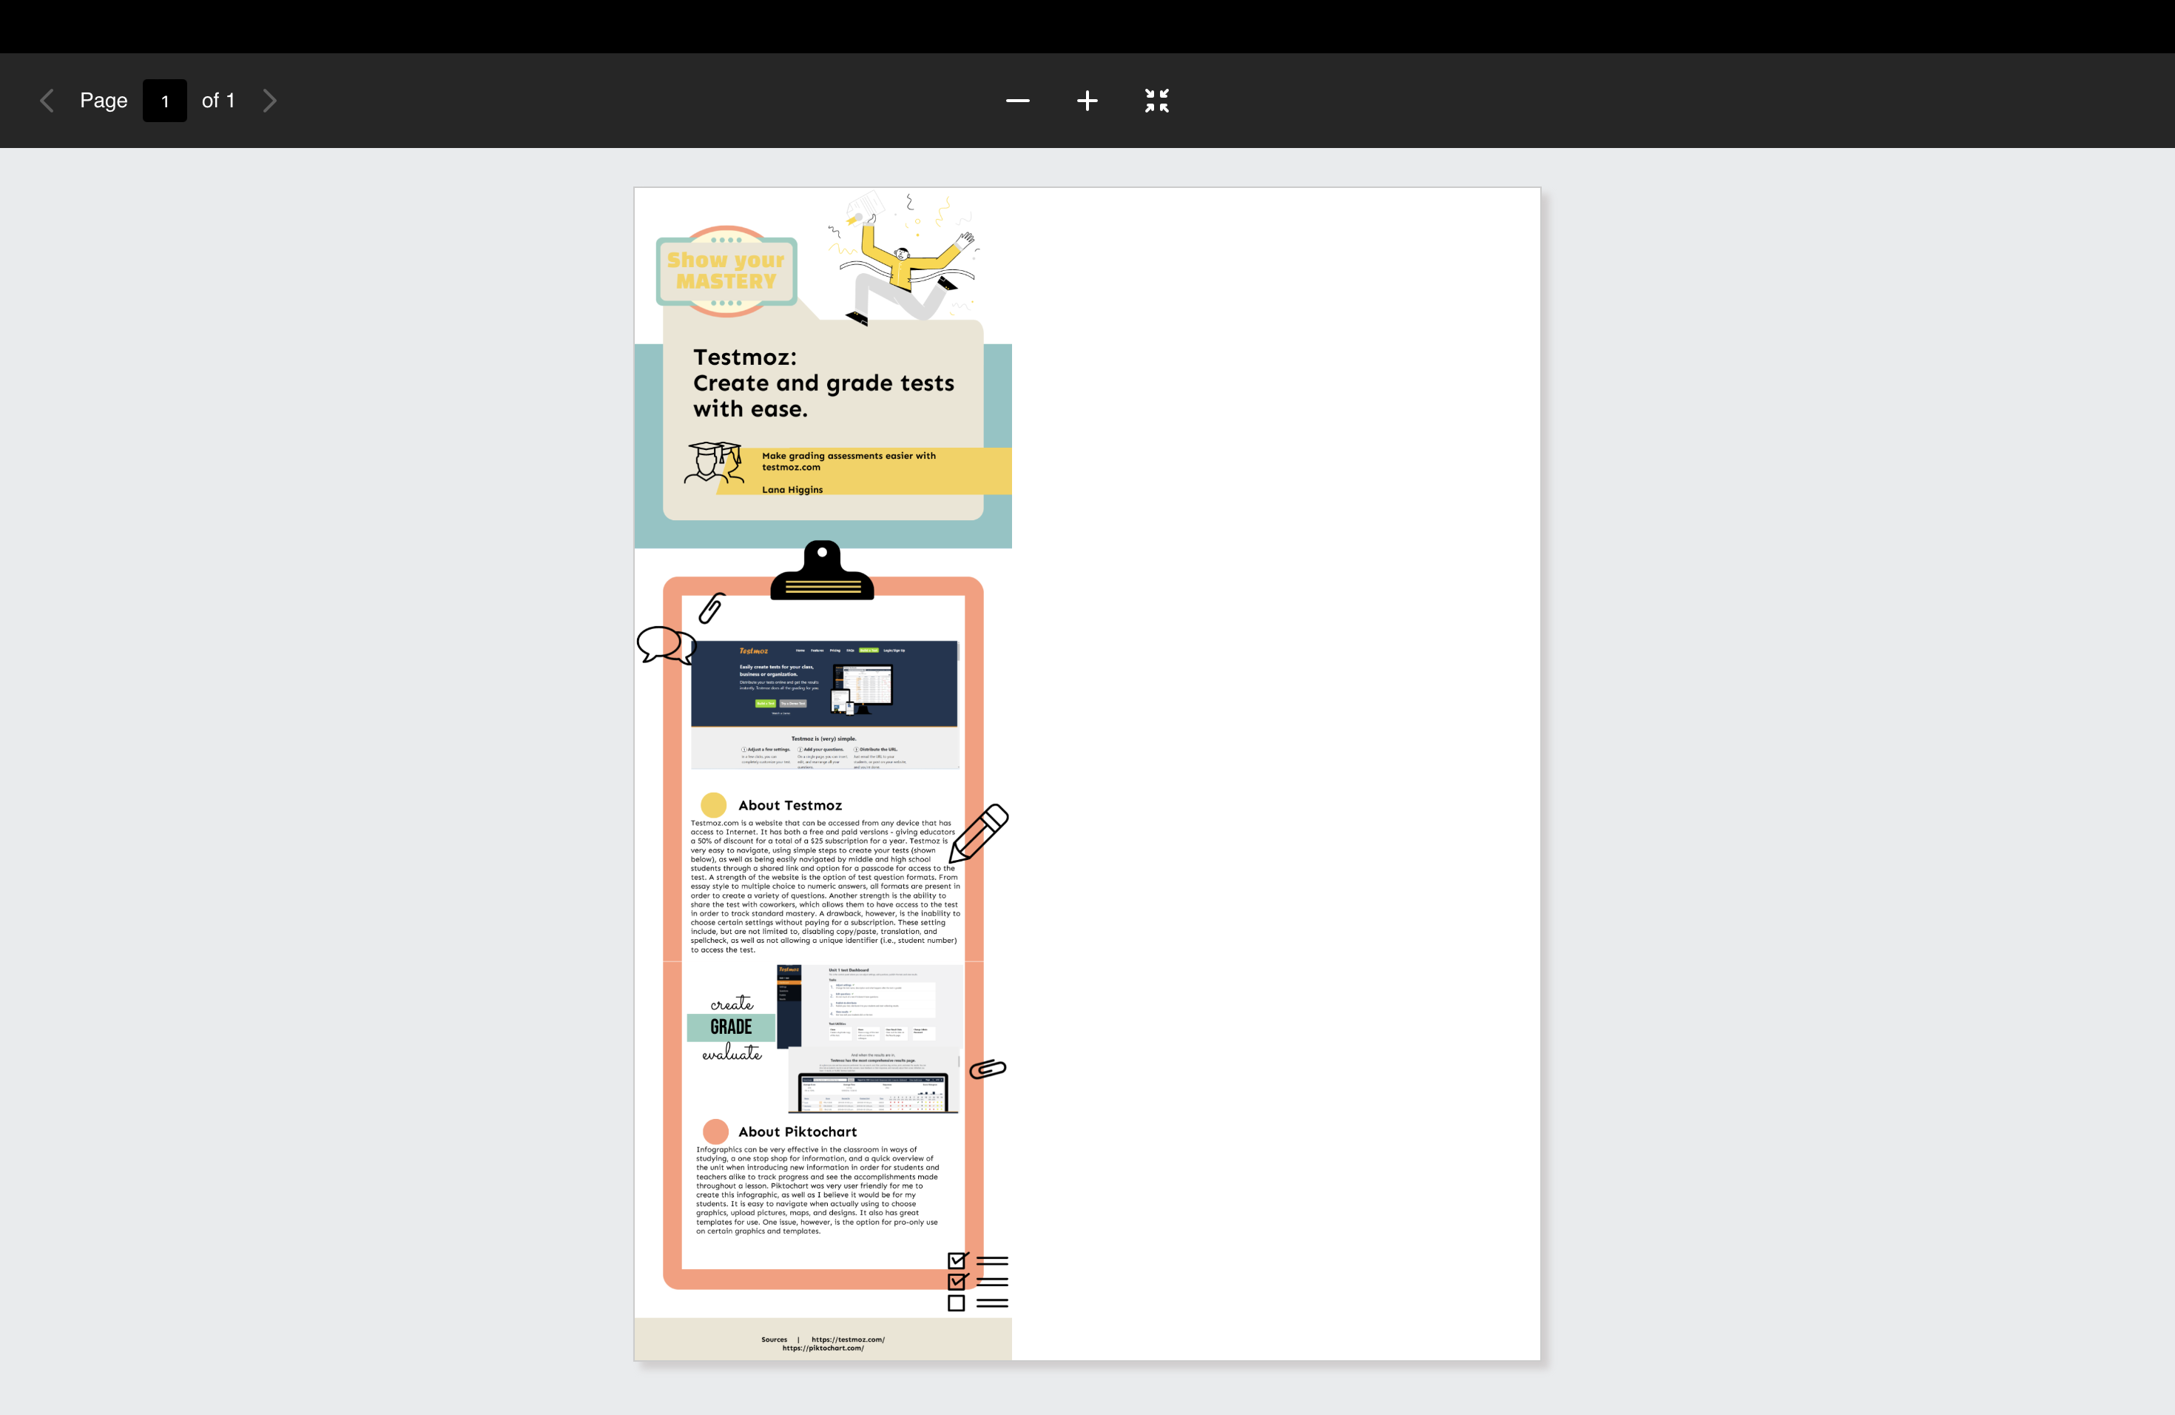Go to the next page arrow

click(x=269, y=101)
